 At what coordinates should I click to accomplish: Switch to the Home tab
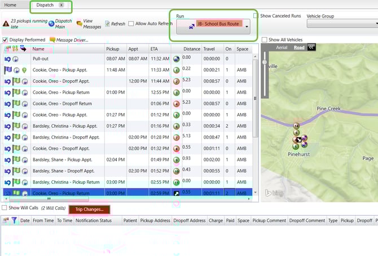click(10, 5)
